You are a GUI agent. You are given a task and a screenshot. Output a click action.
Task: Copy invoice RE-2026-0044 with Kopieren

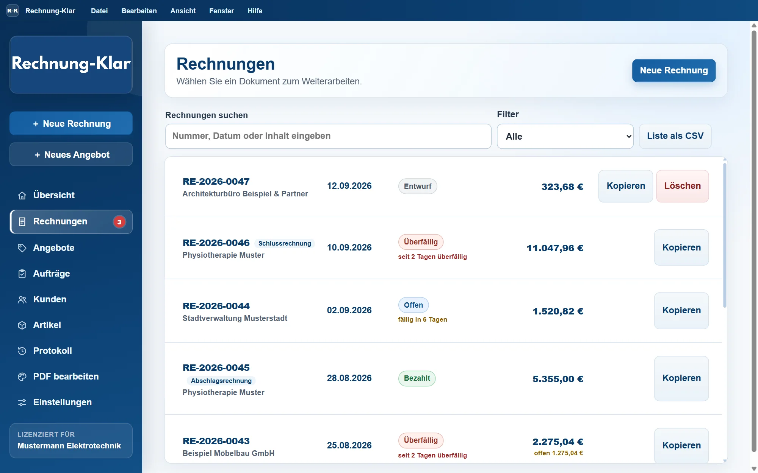(681, 311)
